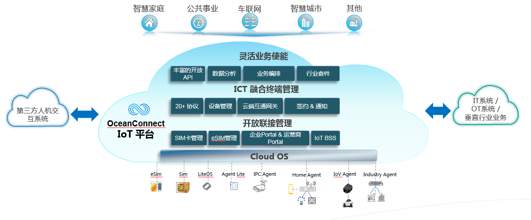Click the OceanConnect swirl logo
Image resolution: width=531 pixels, height=220 pixels.
coord(139,110)
